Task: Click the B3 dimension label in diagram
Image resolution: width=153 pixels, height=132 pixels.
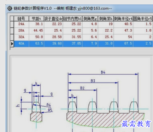Action: pyautogui.click(x=93, y=81)
